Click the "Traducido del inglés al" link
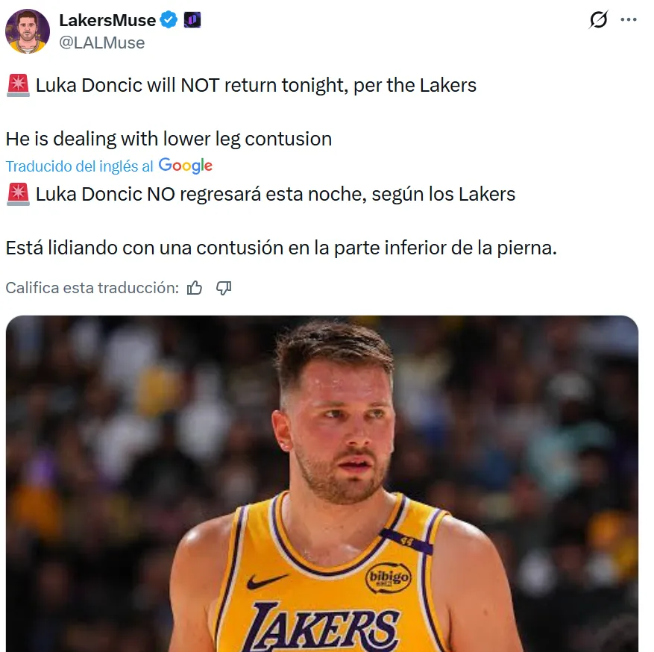 tap(79, 166)
